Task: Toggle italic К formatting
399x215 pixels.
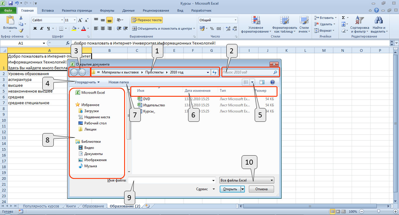Action: point(42,29)
